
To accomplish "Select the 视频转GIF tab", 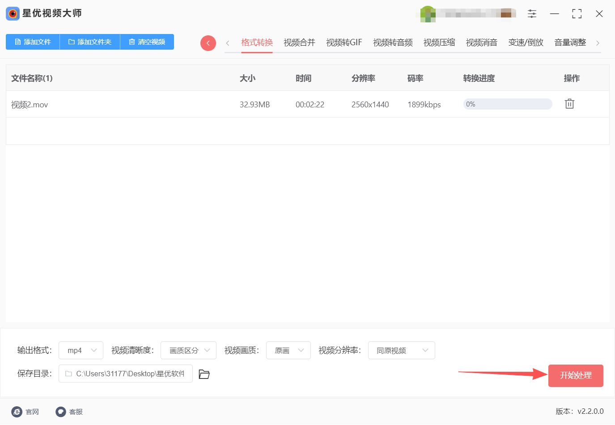I will point(344,42).
